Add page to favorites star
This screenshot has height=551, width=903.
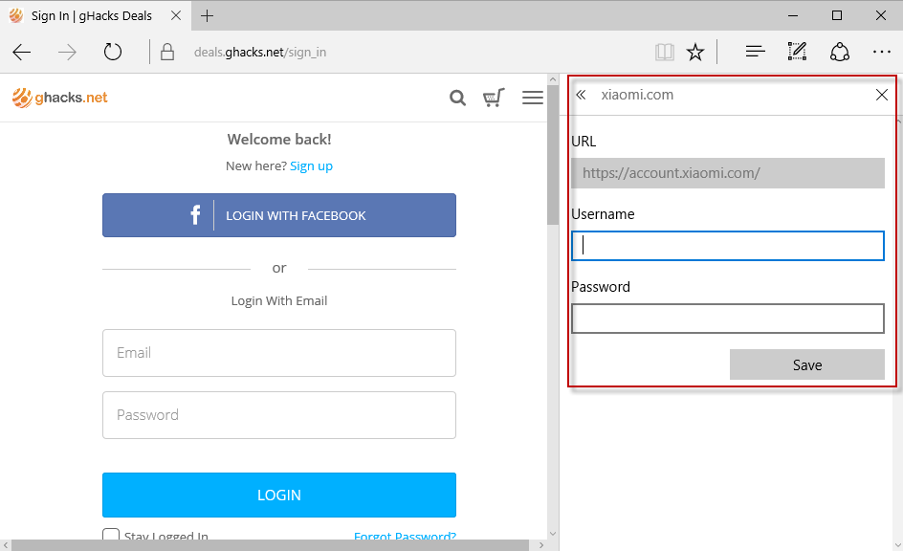[x=695, y=53]
